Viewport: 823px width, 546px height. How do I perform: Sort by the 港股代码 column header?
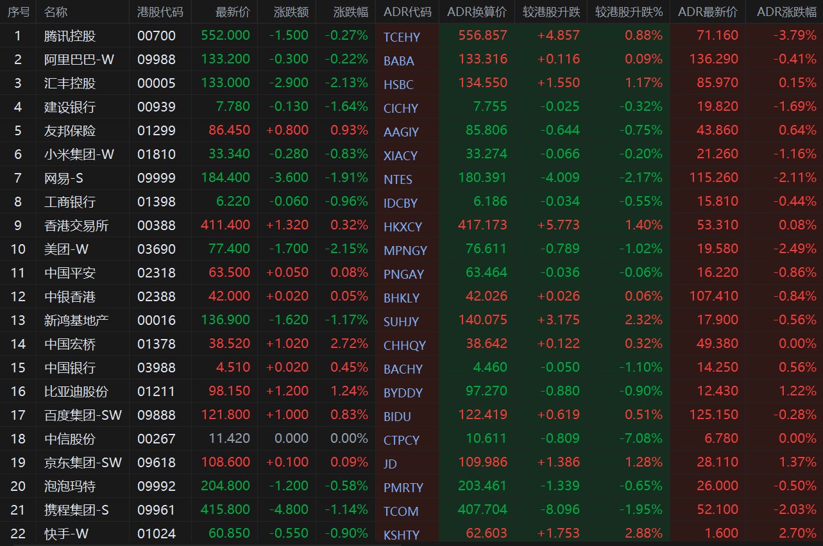click(x=160, y=12)
